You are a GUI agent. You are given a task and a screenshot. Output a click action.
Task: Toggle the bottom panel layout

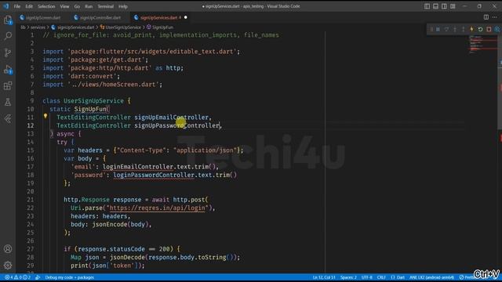coord(436,6)
